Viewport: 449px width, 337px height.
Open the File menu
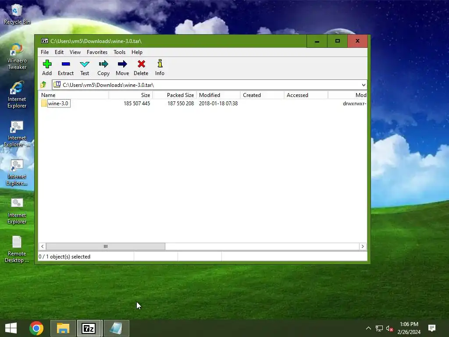45,52
